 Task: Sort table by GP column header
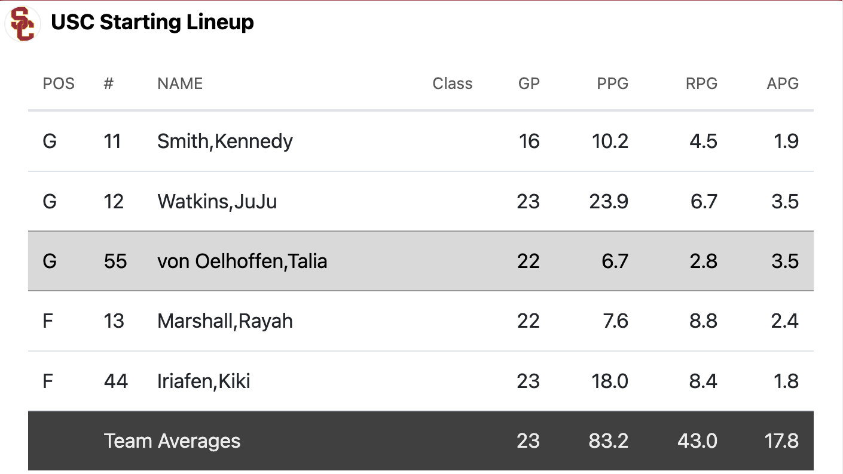529,84
